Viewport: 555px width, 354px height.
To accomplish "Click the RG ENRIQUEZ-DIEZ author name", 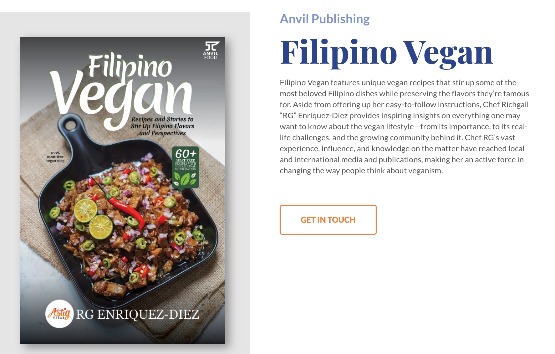I will coord(137,314).
